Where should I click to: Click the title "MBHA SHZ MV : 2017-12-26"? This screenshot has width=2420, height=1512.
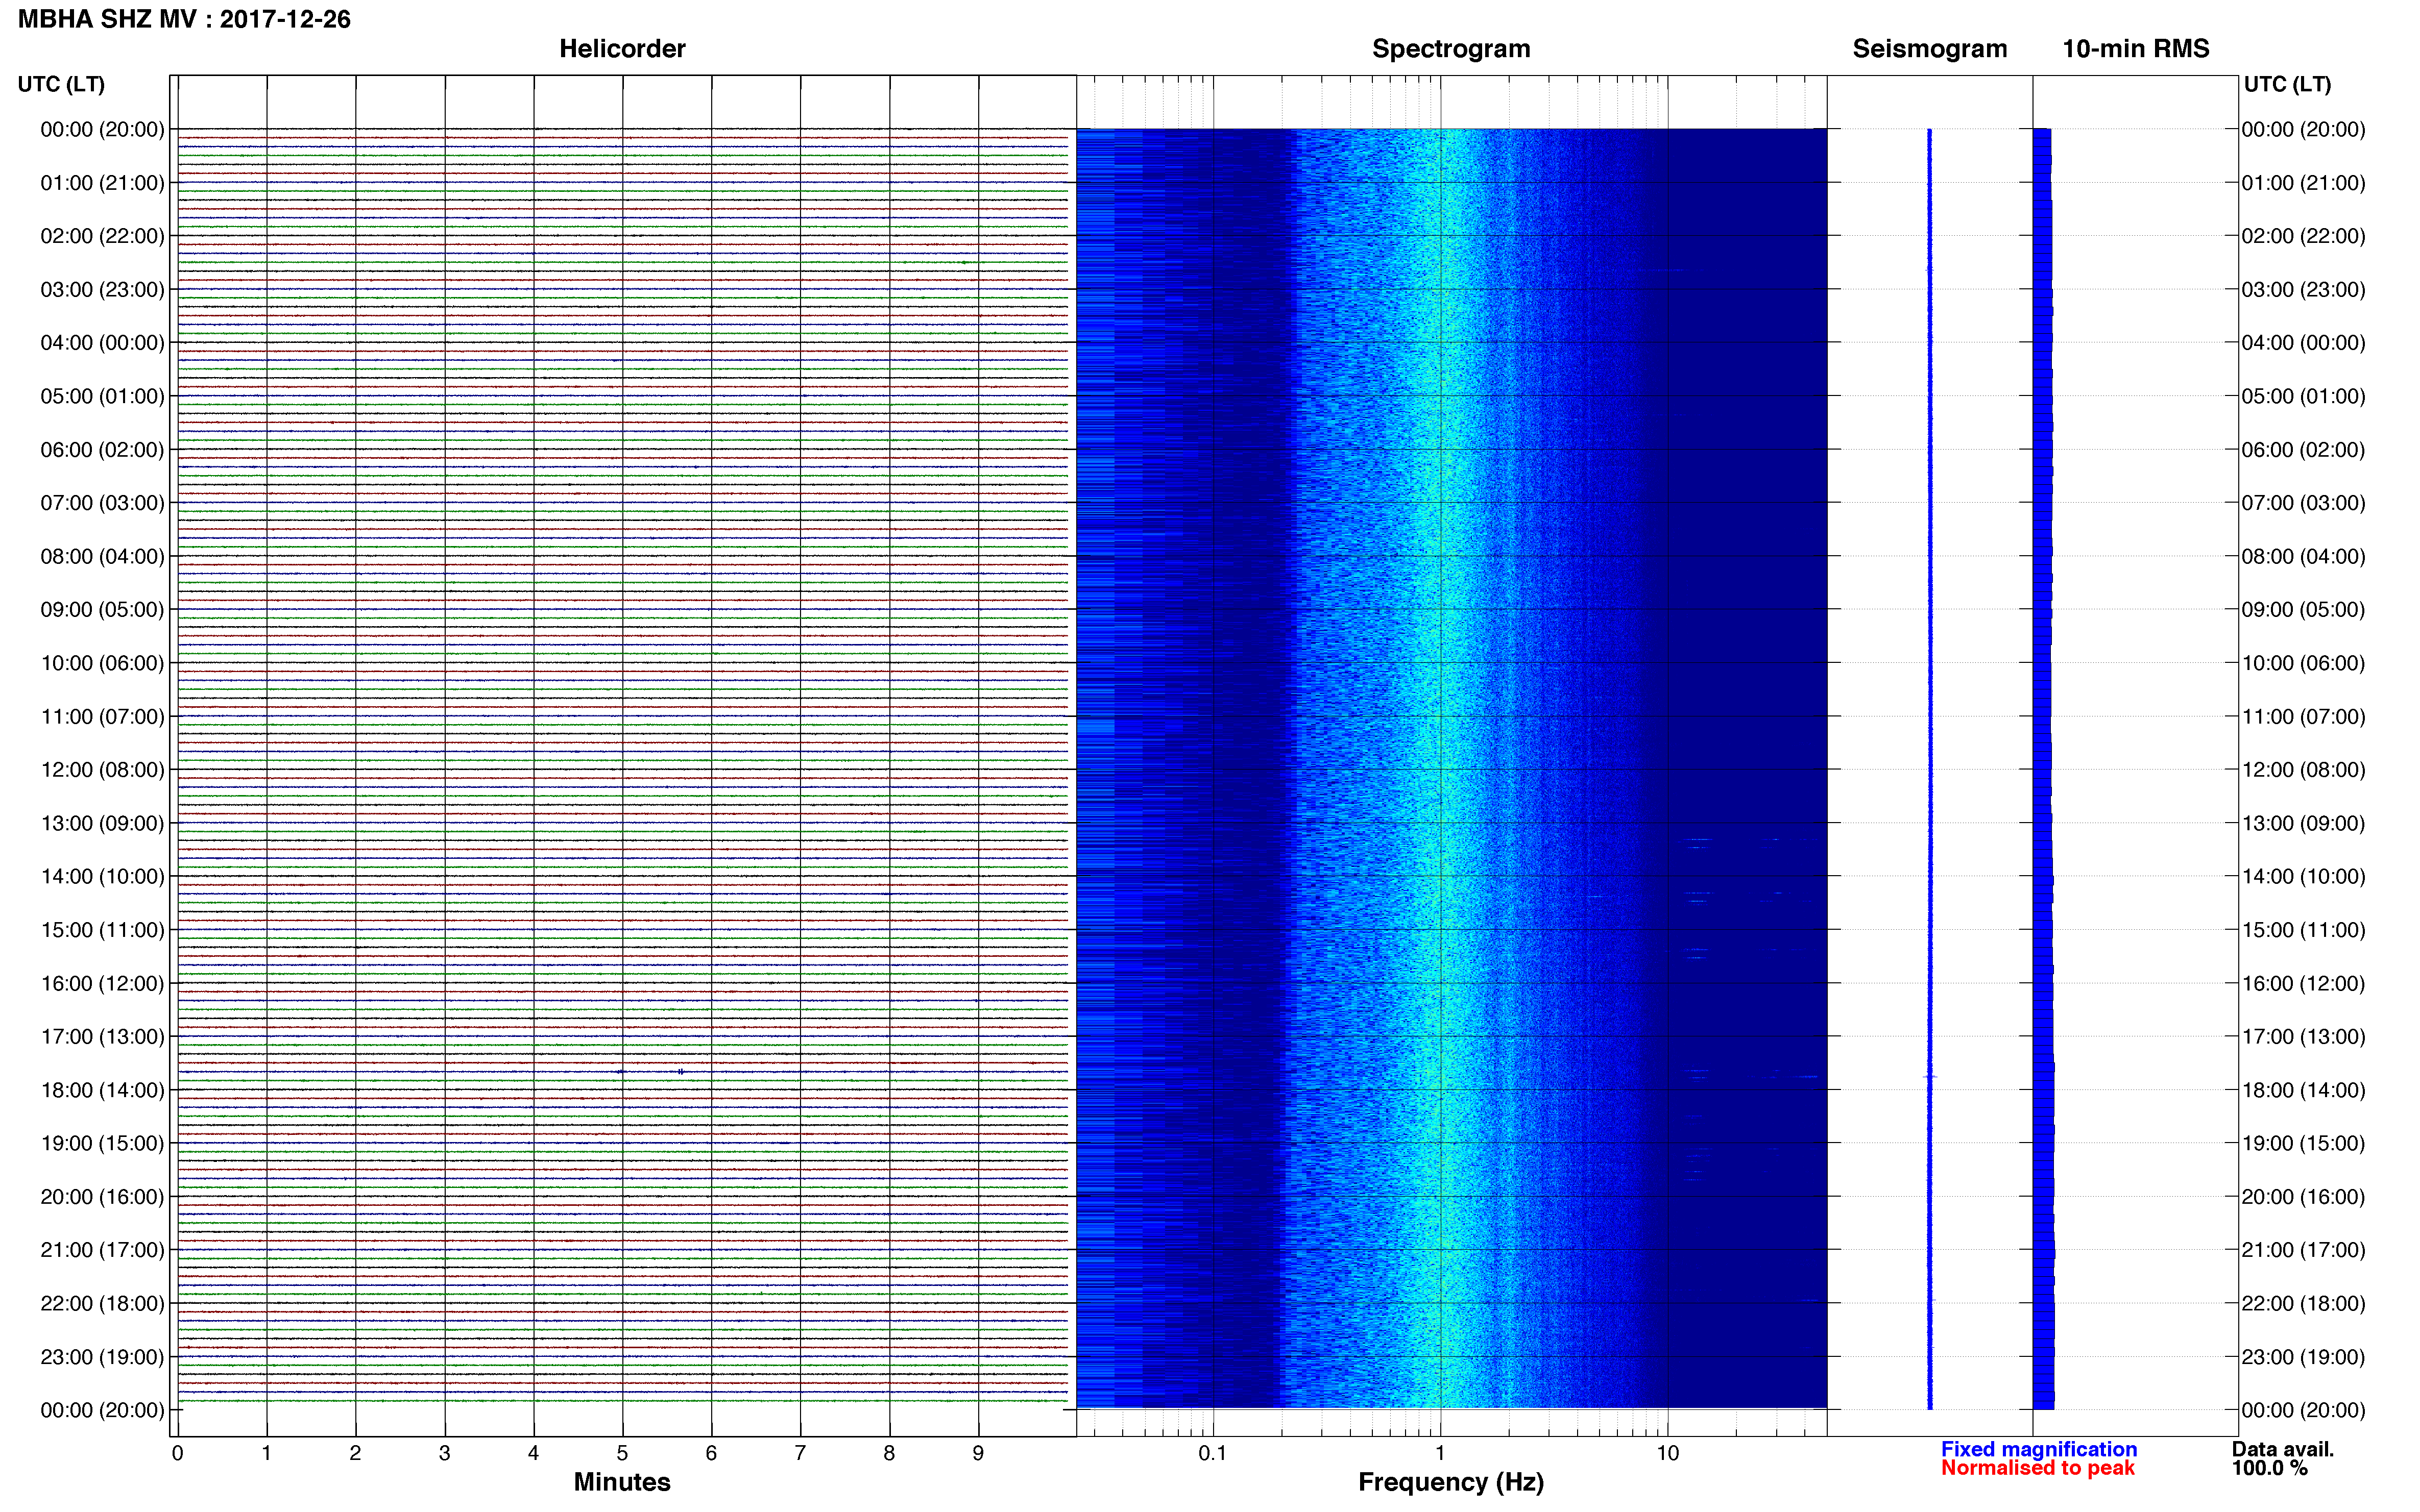[184, 19]
